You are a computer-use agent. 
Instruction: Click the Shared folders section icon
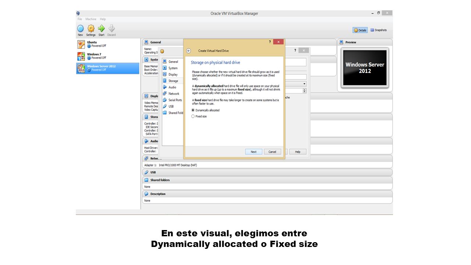(146, 180)
